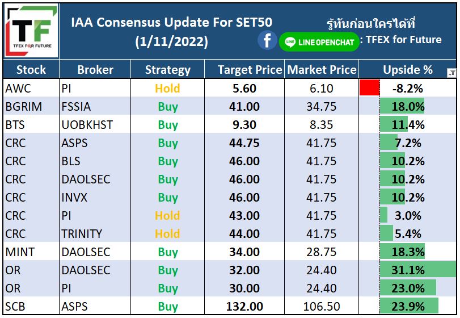
Task: Select Hold strategy cell for AWC
Action: pyautogui.click(x=167, y=88)
